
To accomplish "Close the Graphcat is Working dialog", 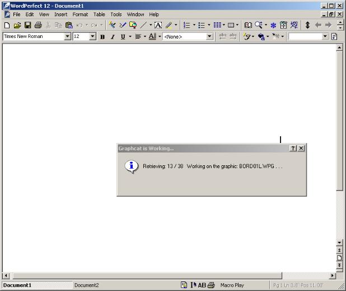I will pos(301,148).
